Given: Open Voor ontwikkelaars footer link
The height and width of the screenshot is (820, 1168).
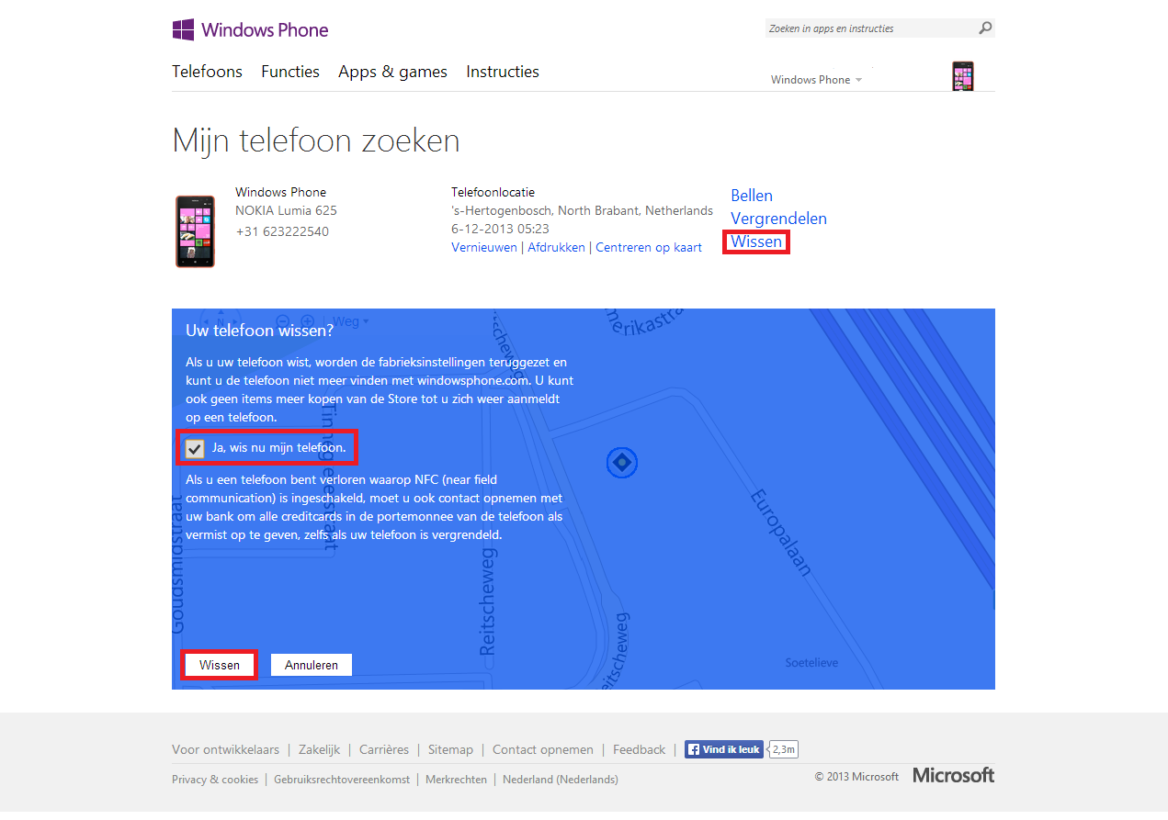Looking at the screenshot, I should coord(225,750).
